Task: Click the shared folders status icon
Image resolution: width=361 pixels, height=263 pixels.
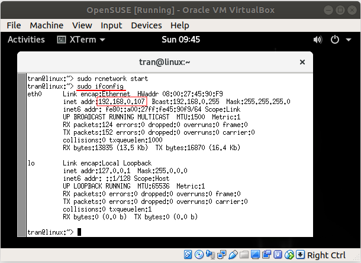Action: pos(244,255)
